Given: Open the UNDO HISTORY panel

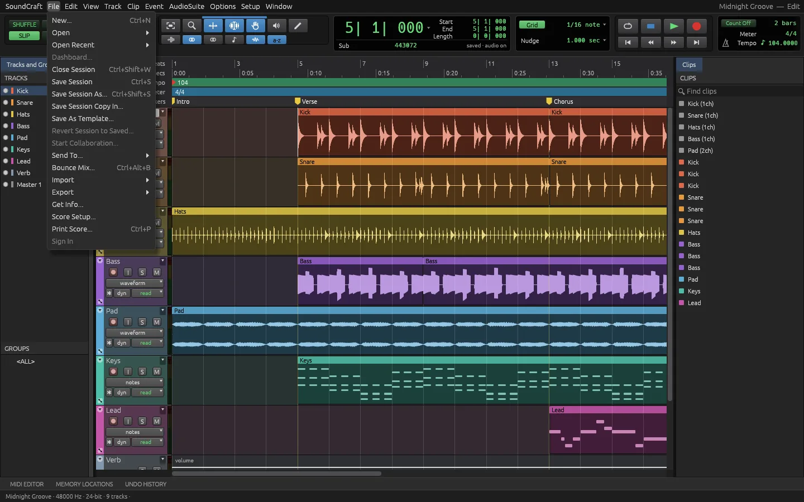Looking at the screenshot, I should [x=146, y=484].
